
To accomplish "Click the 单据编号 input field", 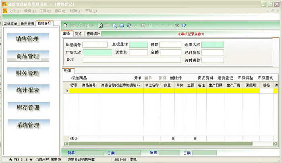I will pyautogui.click(x=95, y=45).
